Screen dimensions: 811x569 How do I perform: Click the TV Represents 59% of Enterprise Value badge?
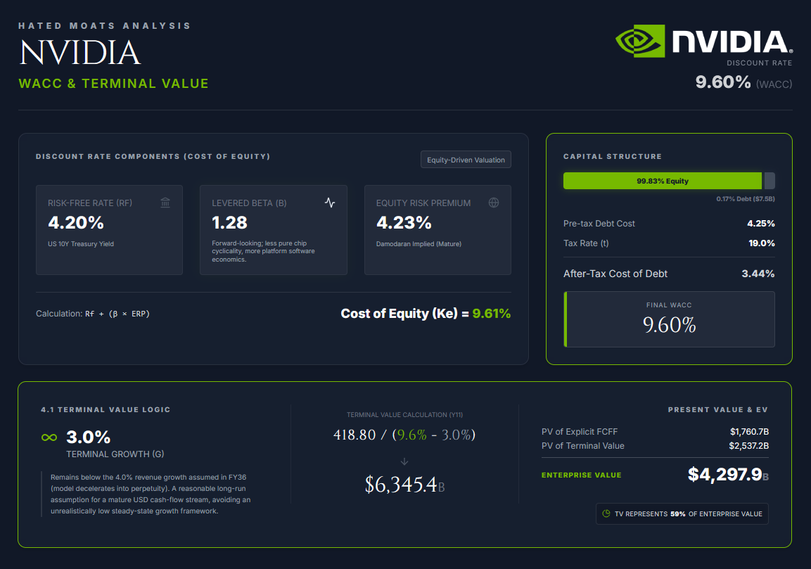[x=682, y=513]
